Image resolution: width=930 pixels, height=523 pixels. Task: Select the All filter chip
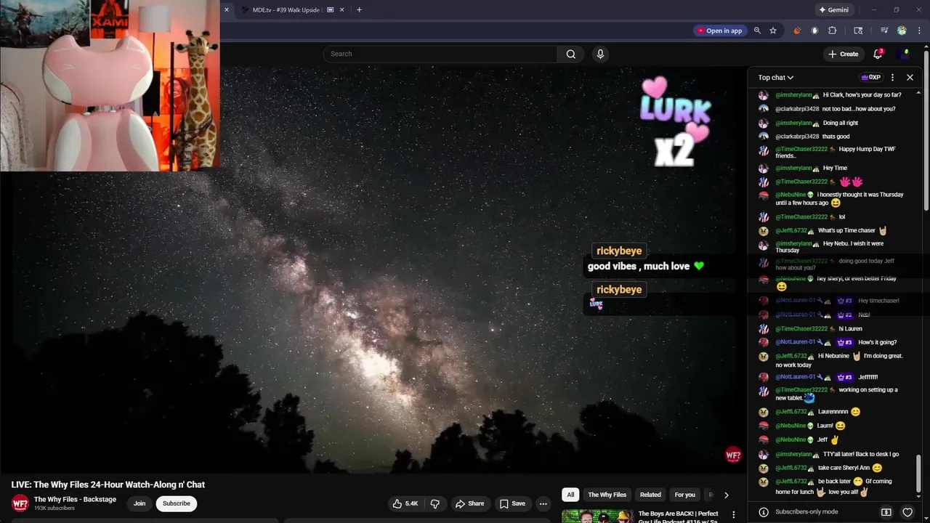point(570,495)
